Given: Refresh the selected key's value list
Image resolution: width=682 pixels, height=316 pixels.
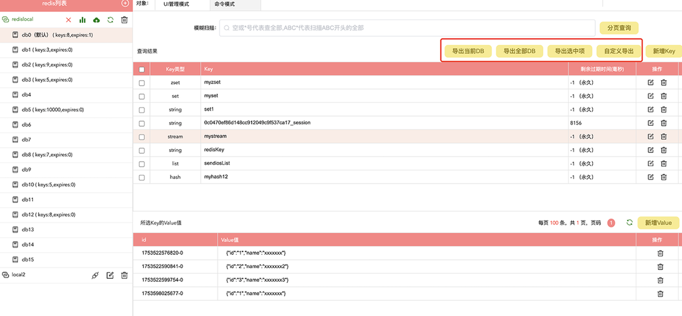Looking at the screenshot, I should 629,222.
